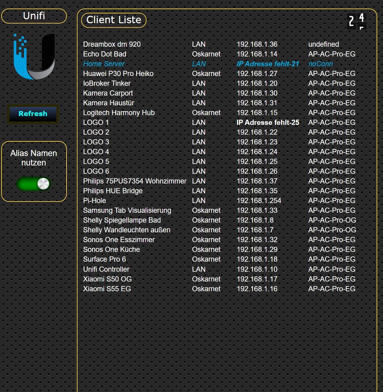This screenshot has width=383, height=392.
Task: Select the LOGO 1 client
Action: [x=96, y=122]
